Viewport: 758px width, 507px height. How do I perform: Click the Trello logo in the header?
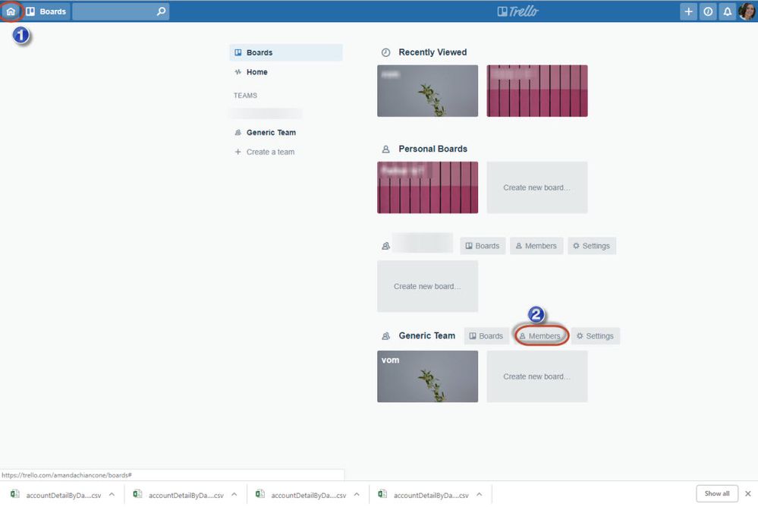pos(517,11)
